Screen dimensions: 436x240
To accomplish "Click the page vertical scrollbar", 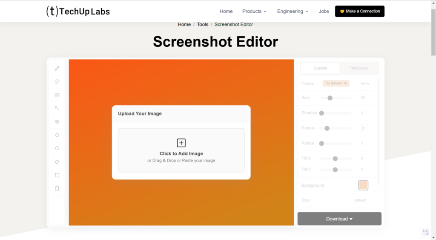I will [x=433, y=32].
